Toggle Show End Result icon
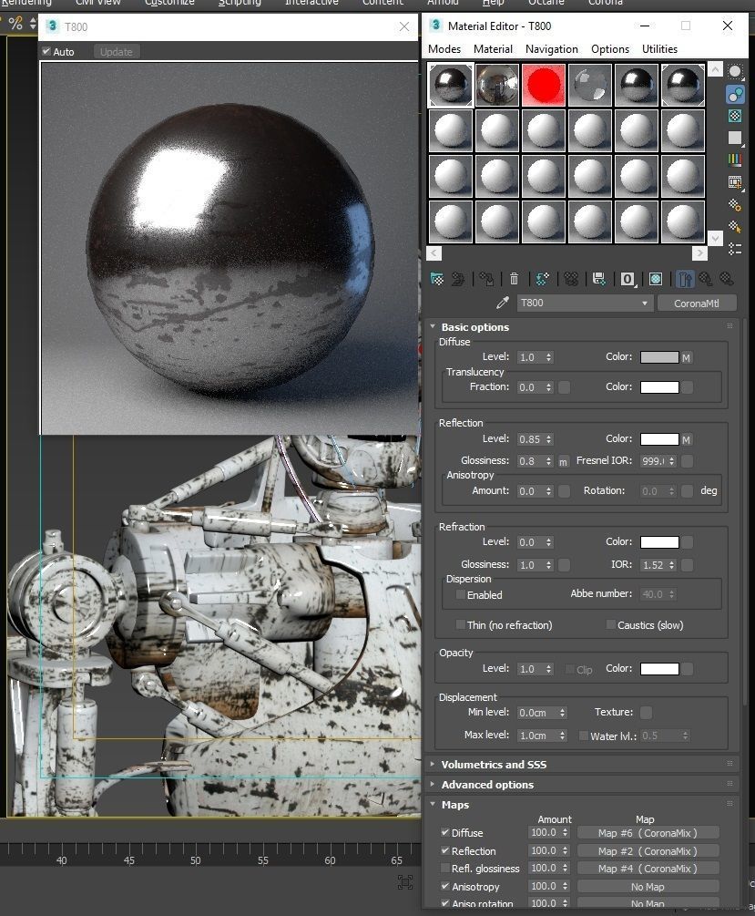The height and width of the screenshot is (916, 755). pyautogui.click(x=684, y=279)
